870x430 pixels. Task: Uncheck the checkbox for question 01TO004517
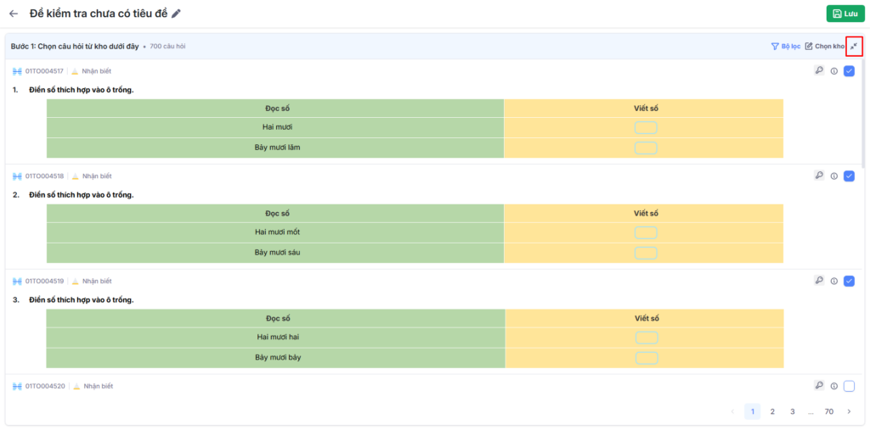(849, 71)
